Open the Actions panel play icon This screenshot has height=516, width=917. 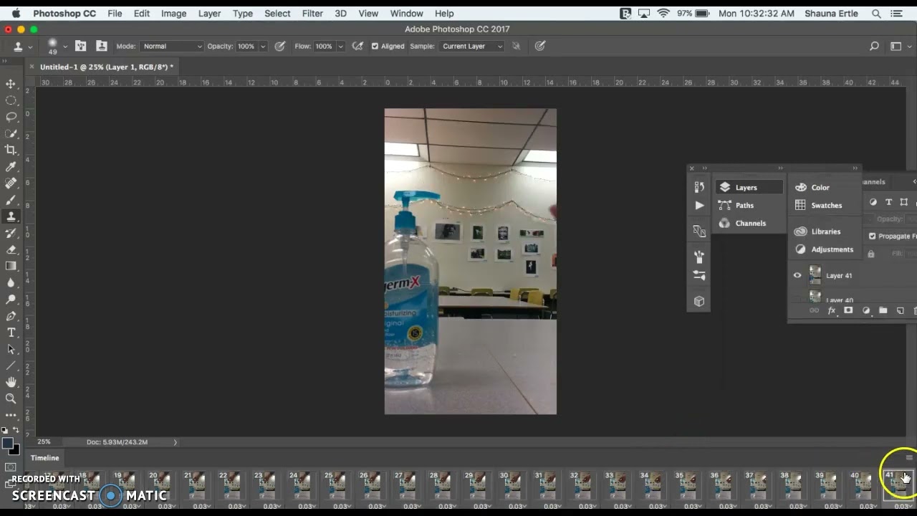(699, 206)
